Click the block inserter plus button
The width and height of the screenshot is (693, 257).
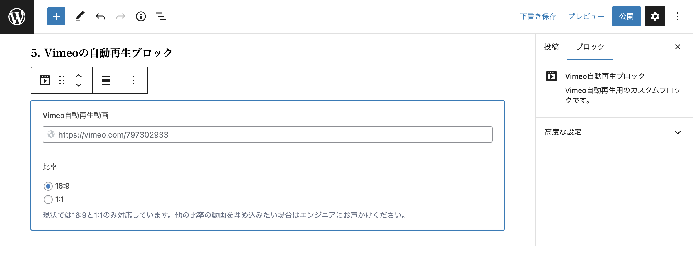(56, 16)
